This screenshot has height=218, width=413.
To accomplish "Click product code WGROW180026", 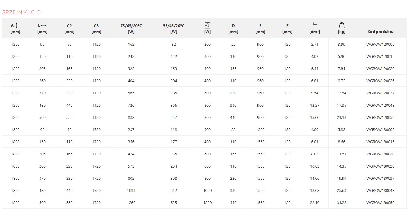I will pos(380,166).
